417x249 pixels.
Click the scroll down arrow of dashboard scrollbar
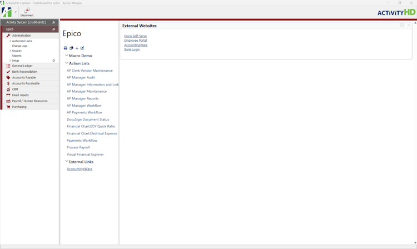pos(415,243)
